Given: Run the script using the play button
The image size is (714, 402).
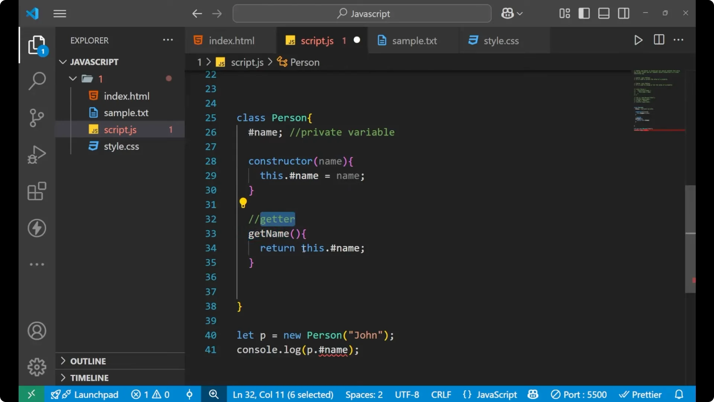Looking at the screenshot, I should pyautogui.click(x=638, y=40).
